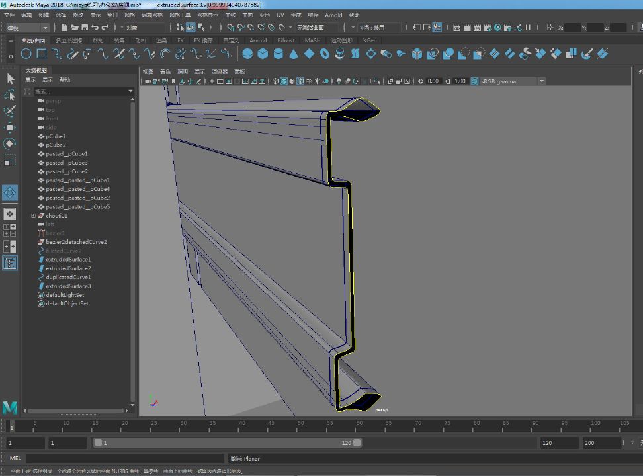
Task: Switch to the MASH shelf tab
Action: [312, 40]
